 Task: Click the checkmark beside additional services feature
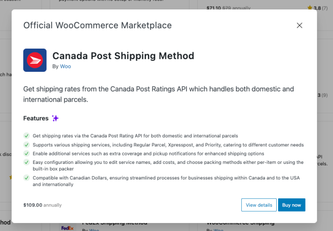(26, 154)
